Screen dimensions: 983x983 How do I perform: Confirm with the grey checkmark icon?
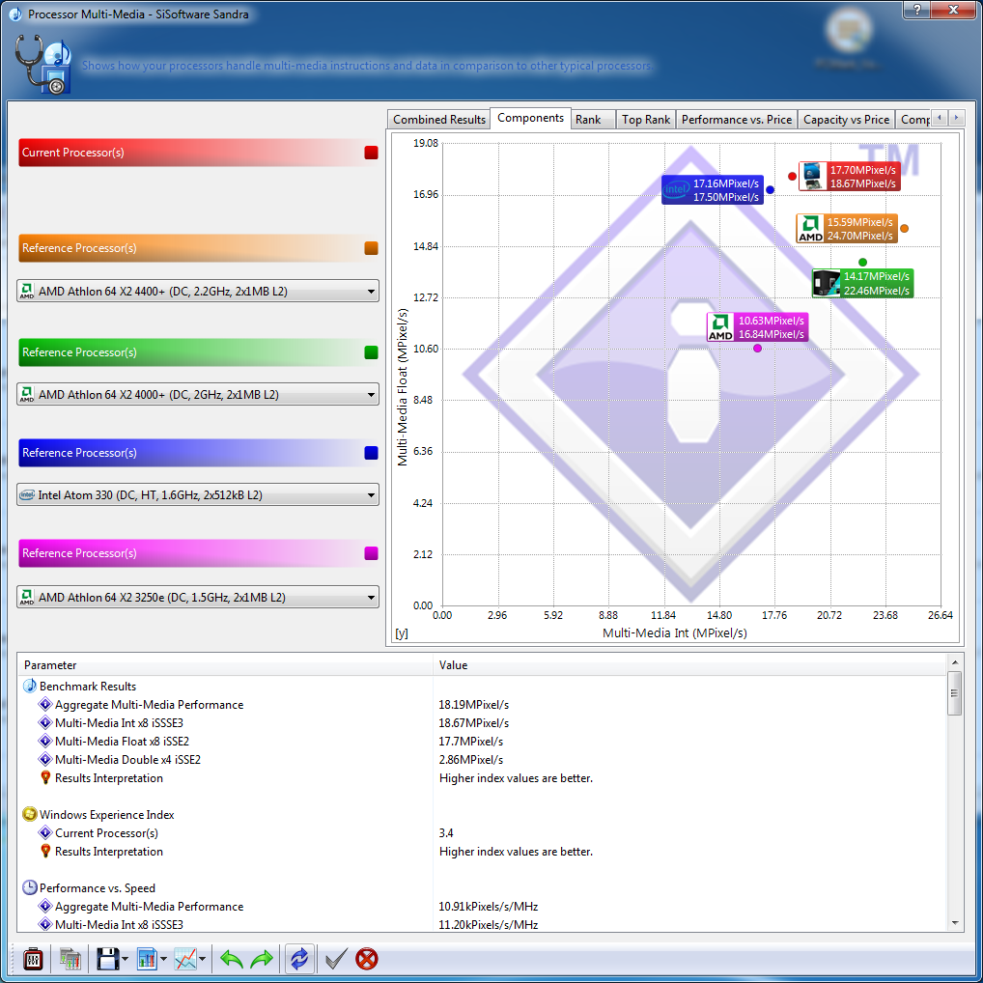click(x=336, y=959)
